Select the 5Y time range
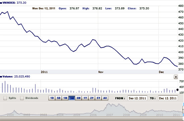 98,98
